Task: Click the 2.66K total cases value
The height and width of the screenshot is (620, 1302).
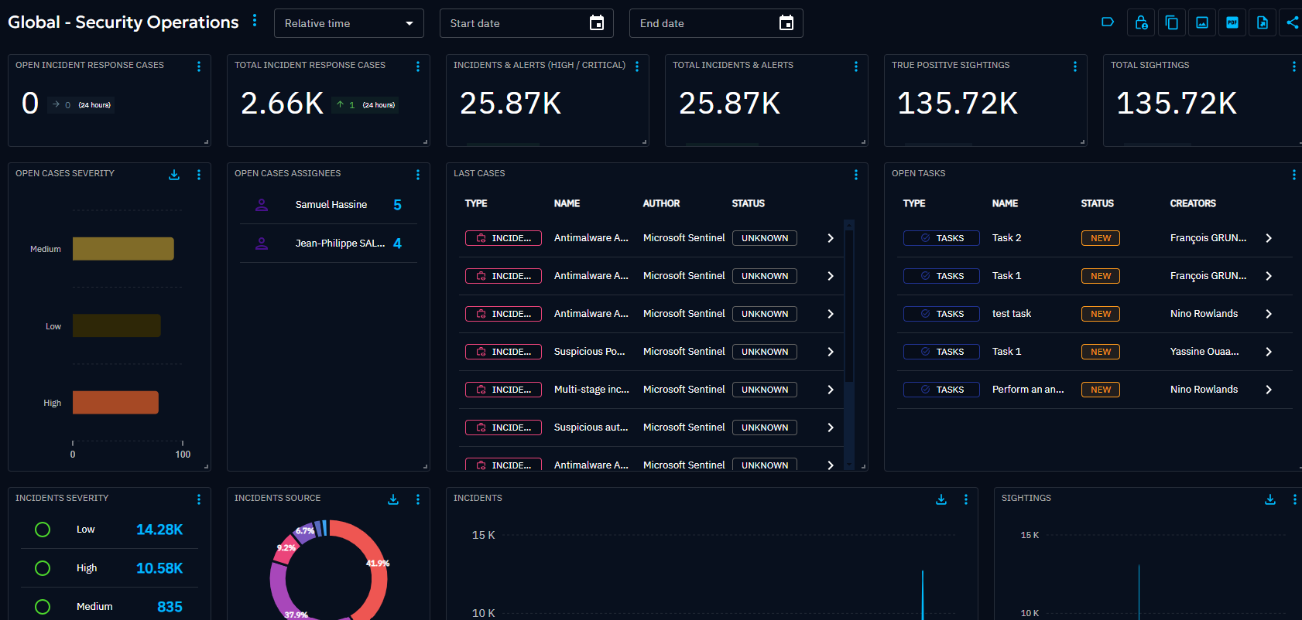Action: click(x=283, y=104)
